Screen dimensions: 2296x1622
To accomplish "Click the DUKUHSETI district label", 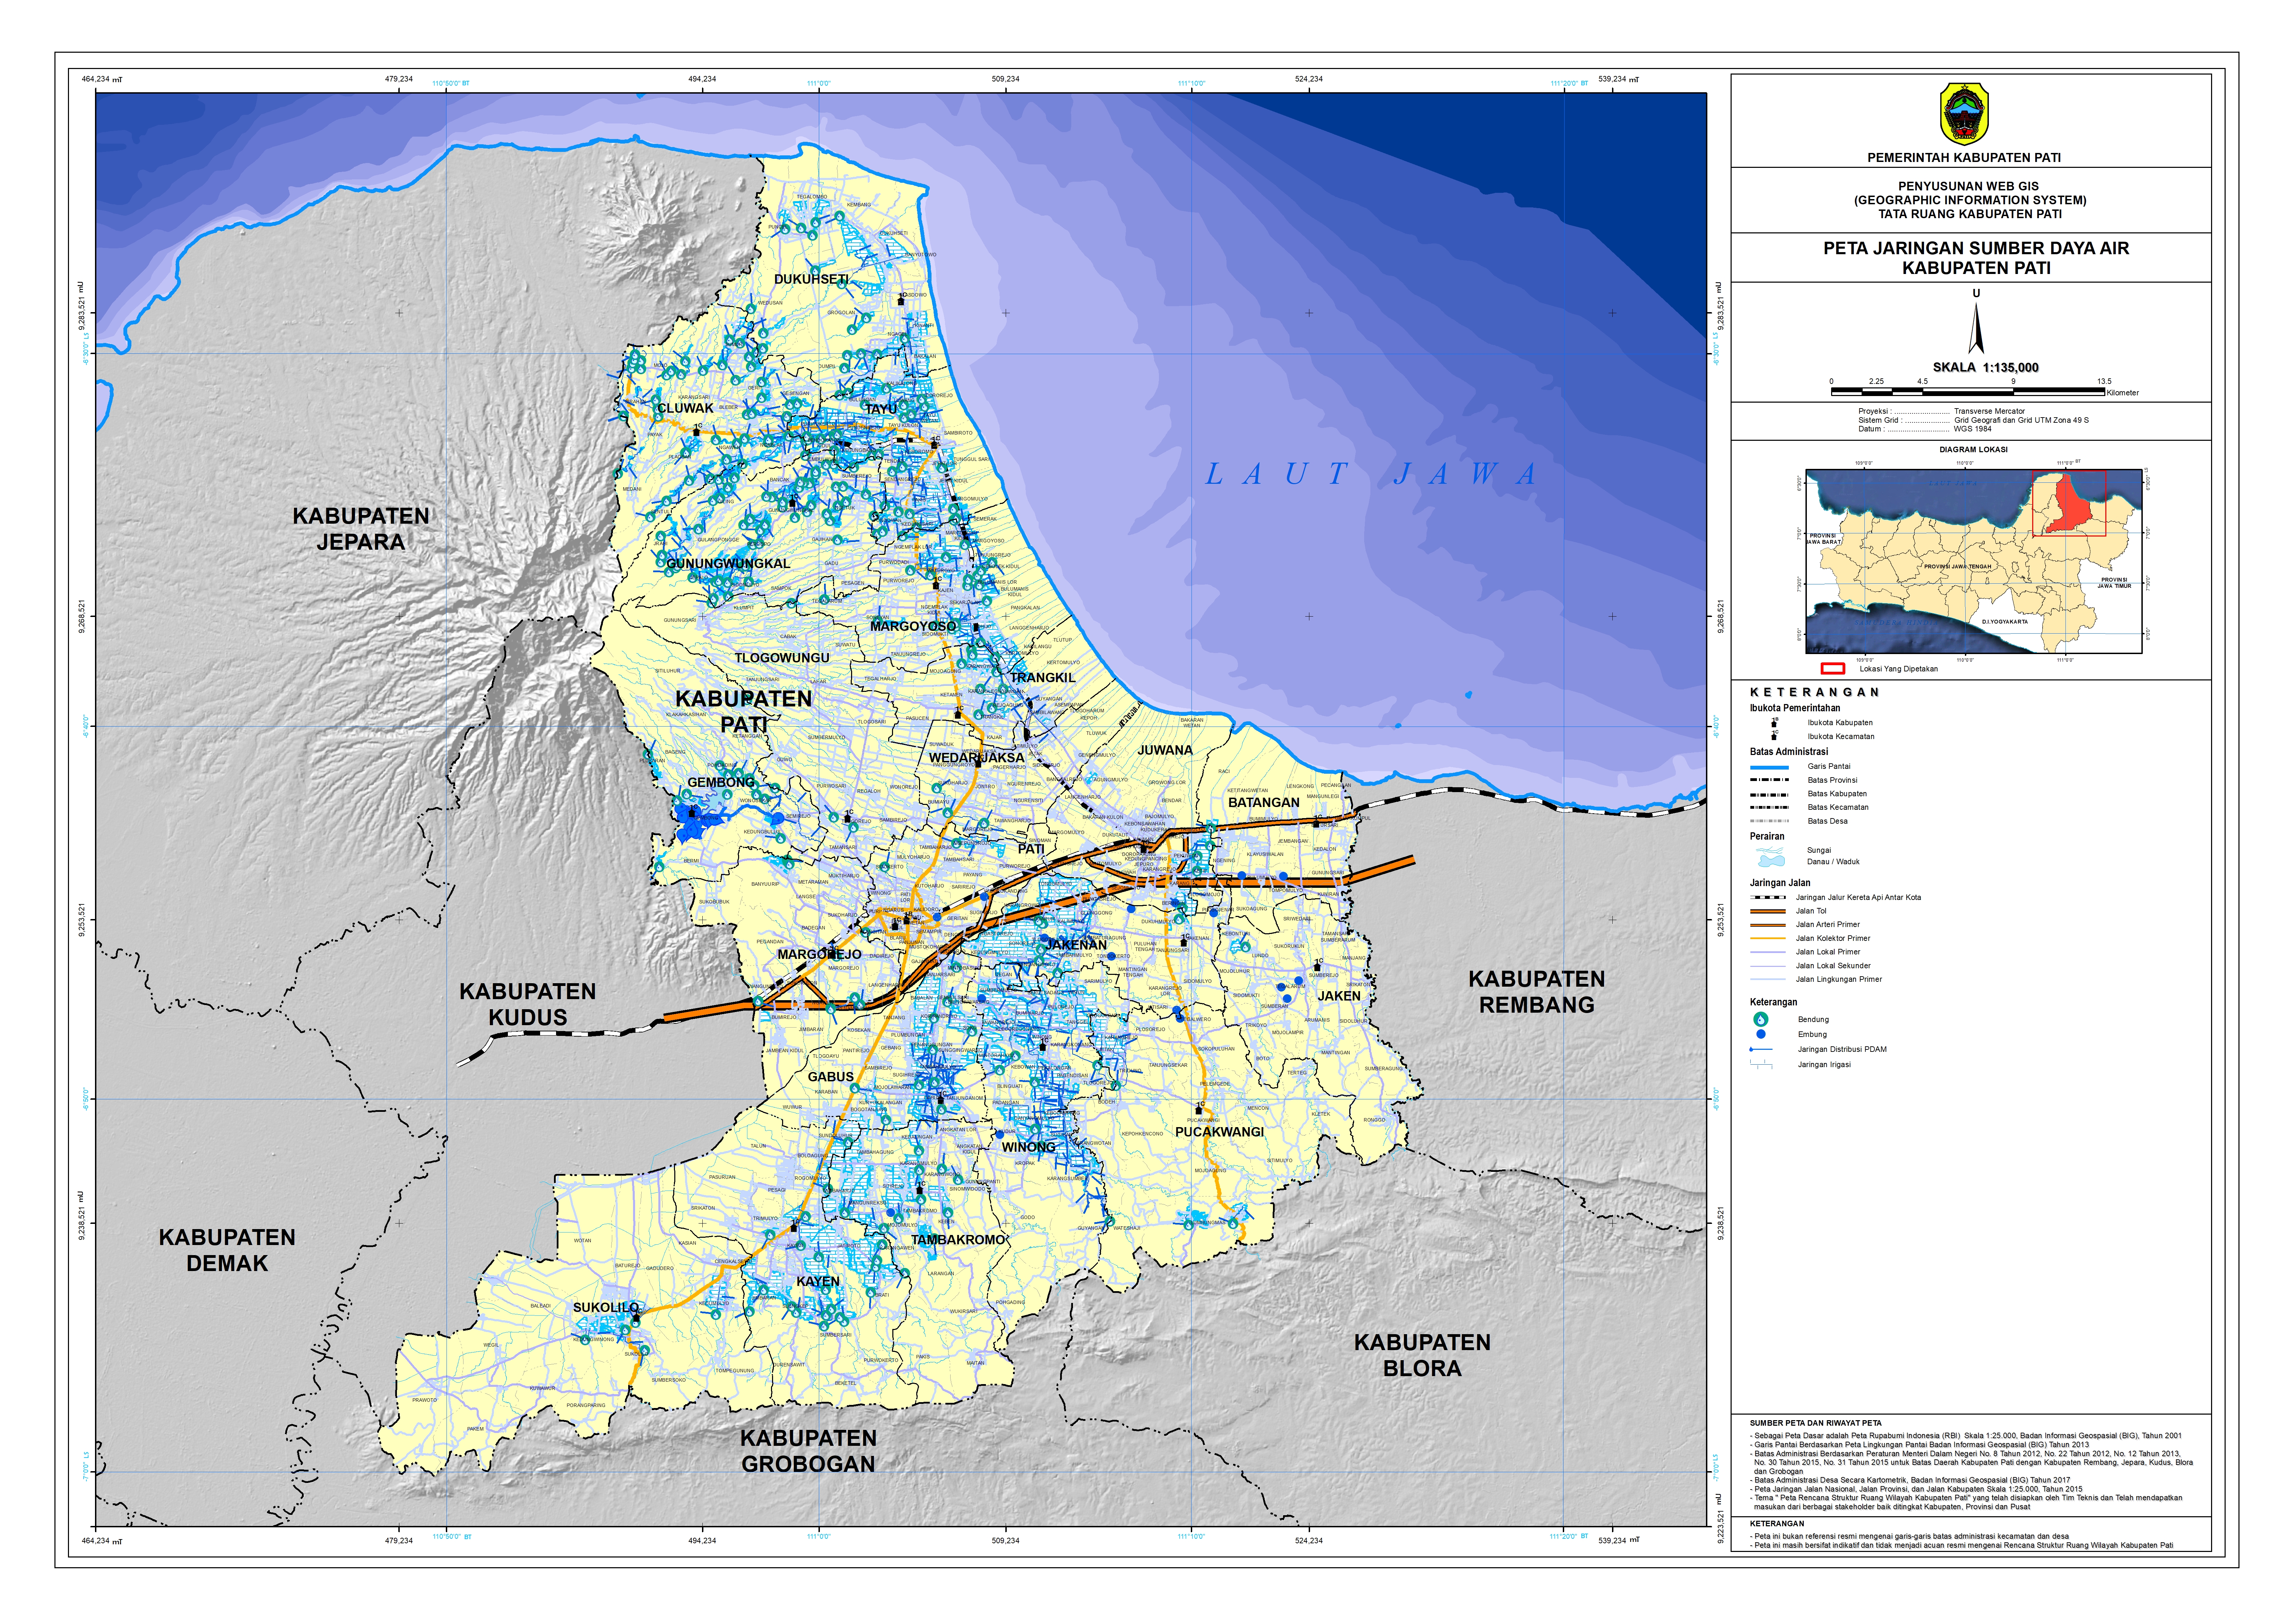I will point(811,279).
